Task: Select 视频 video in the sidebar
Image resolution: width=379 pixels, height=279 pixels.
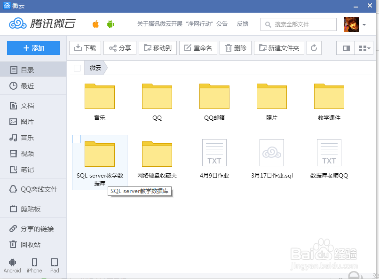Action: pyautogui.click(x=33, y=154)
